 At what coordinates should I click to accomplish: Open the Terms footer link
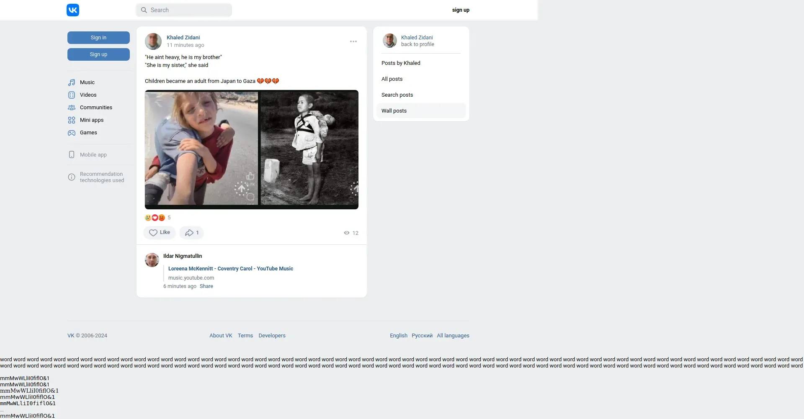click(x=245, y=336)
